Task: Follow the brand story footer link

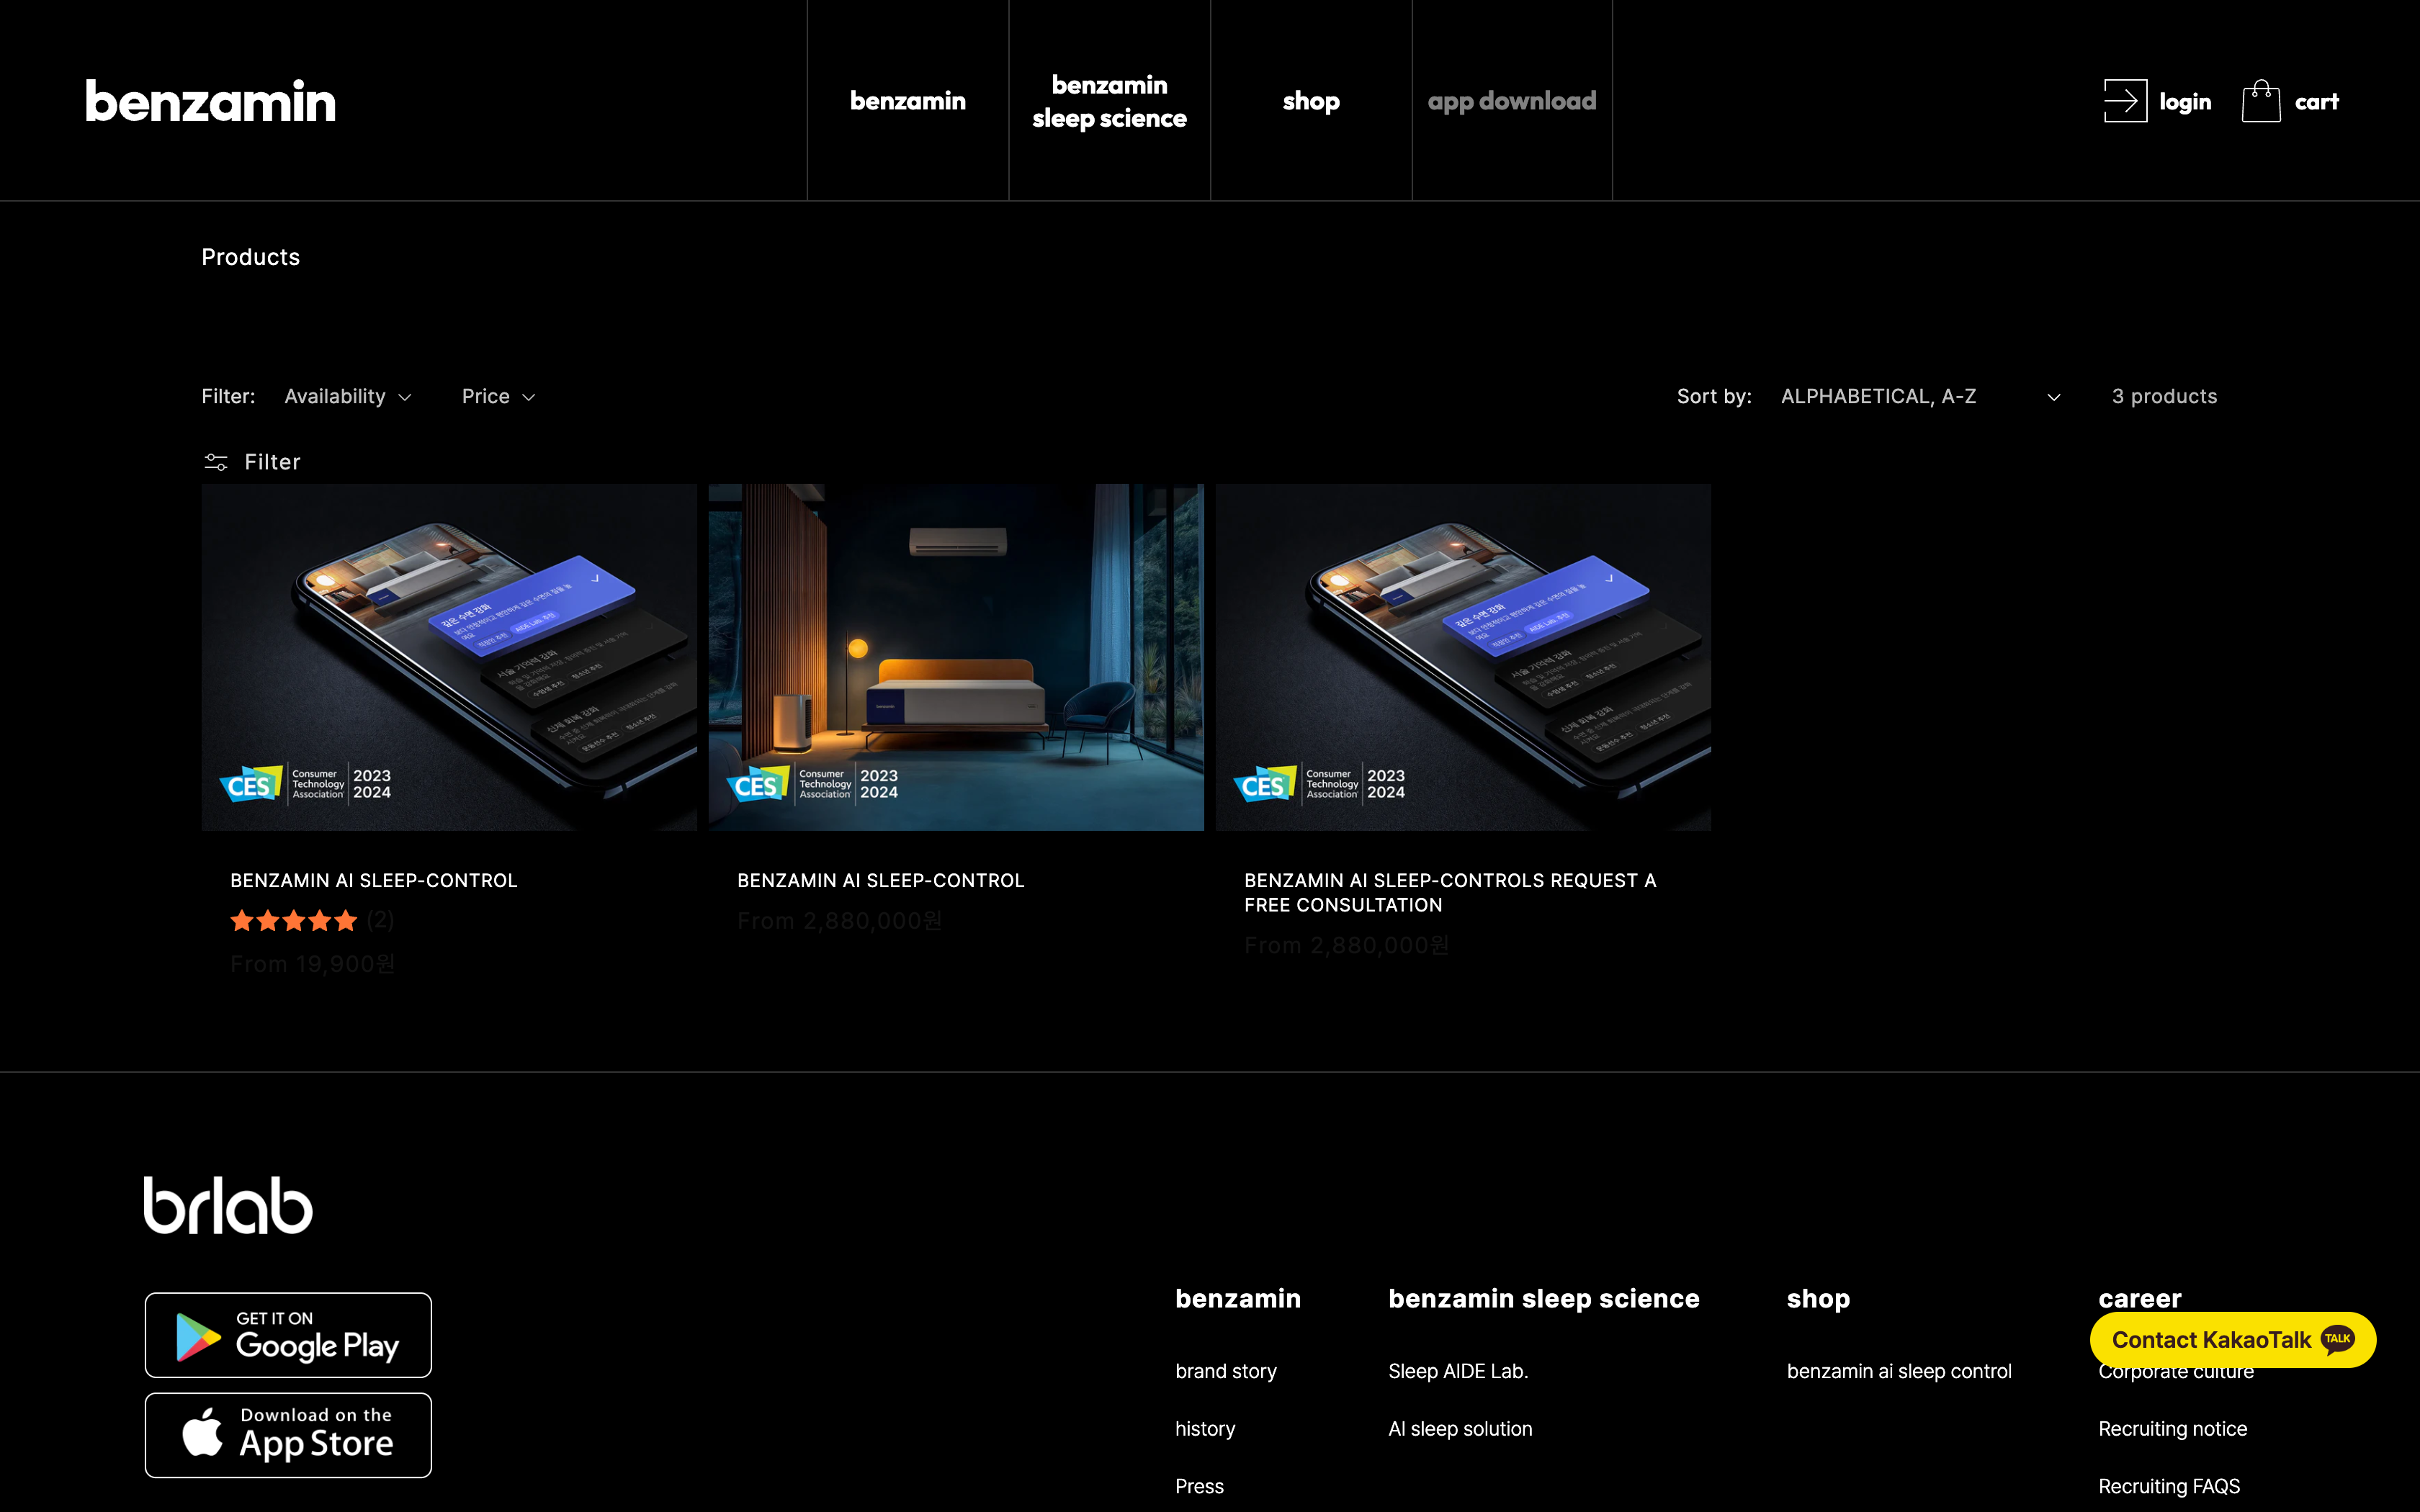Action: pyautogui.click(x=1225, y=1371)
